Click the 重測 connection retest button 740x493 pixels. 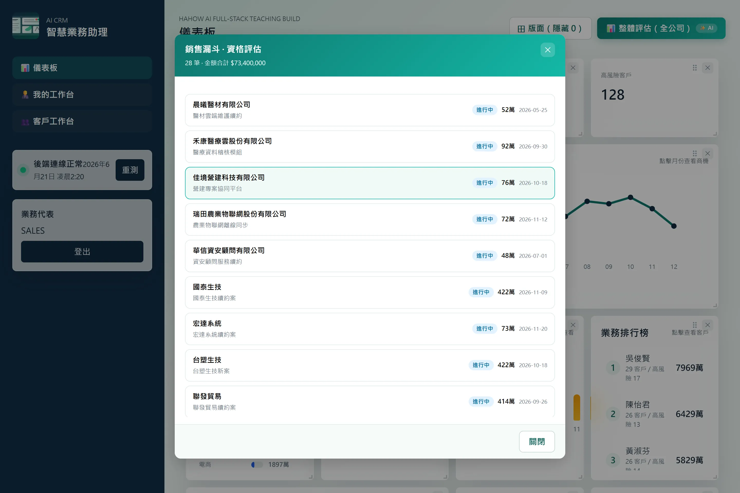pos(130,170)
